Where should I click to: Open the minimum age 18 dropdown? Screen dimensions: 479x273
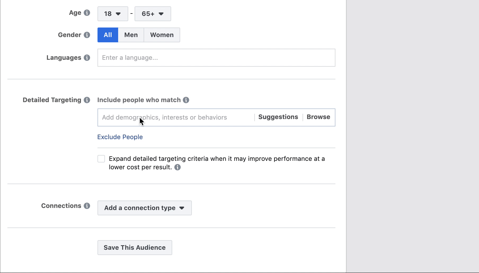tap(113, 14)
